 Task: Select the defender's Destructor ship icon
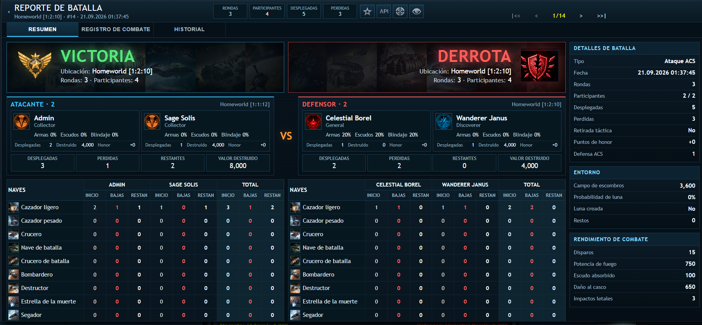point(295,288)
